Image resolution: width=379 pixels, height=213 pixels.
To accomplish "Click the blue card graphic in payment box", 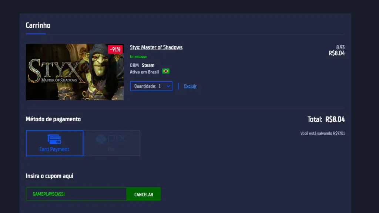I will click(54, 140).
